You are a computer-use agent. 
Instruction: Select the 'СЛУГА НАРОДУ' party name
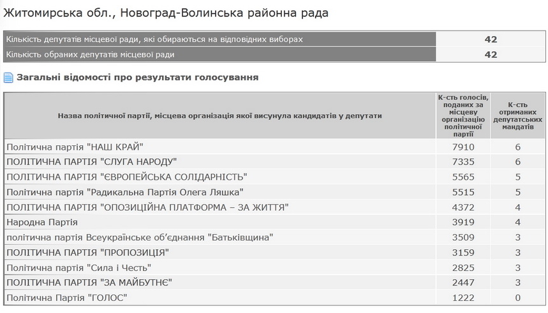tap(91, 162)
